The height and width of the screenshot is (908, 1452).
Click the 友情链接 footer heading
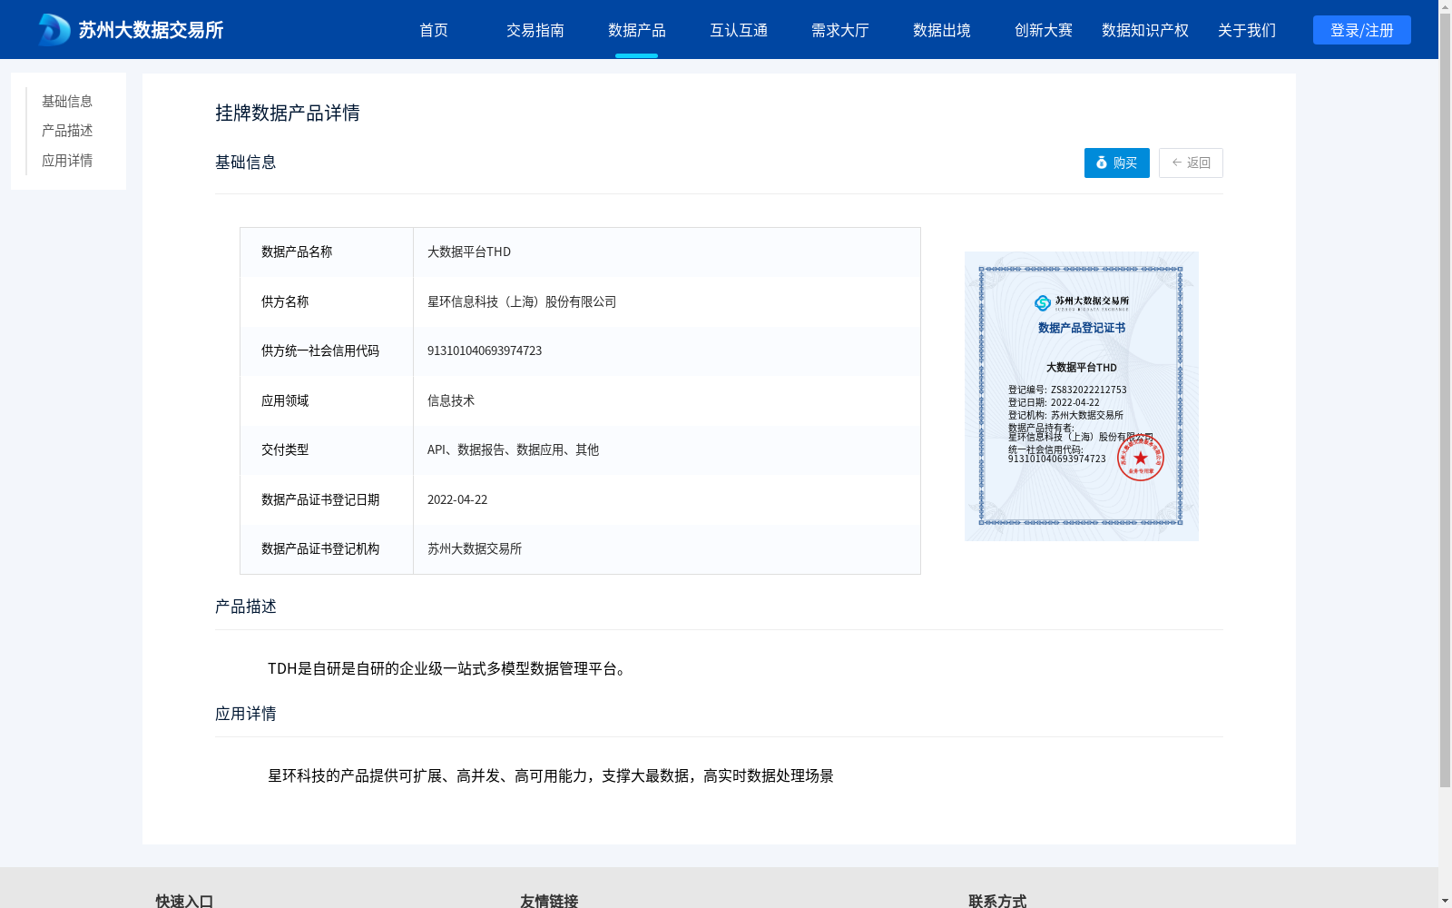[549, 901]
